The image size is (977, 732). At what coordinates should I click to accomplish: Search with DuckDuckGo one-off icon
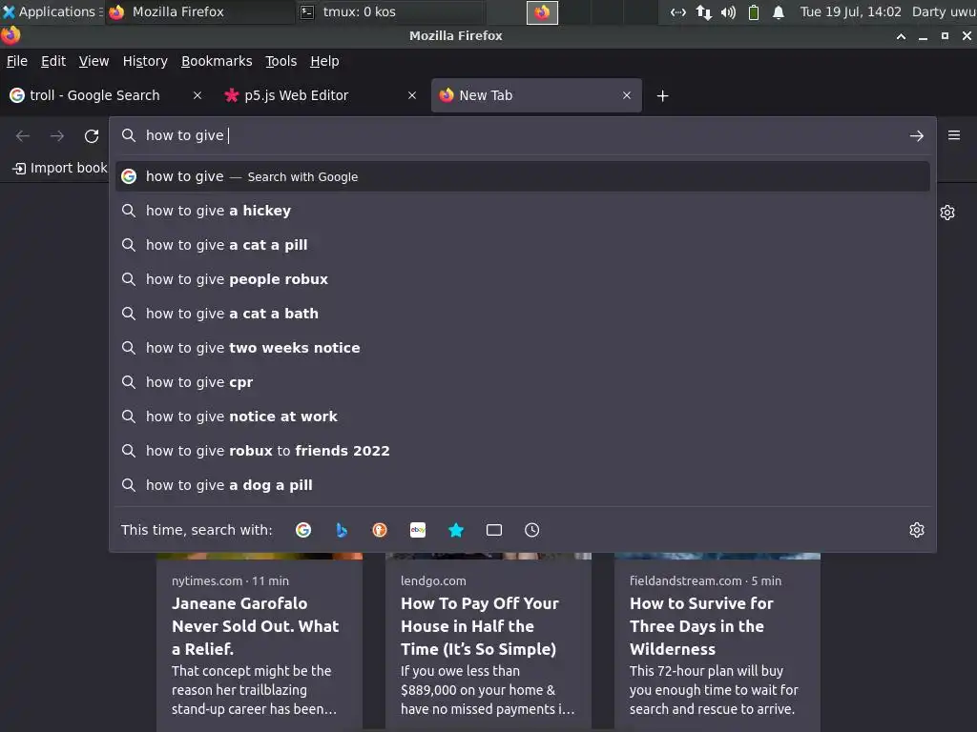[x=380, y=530]
